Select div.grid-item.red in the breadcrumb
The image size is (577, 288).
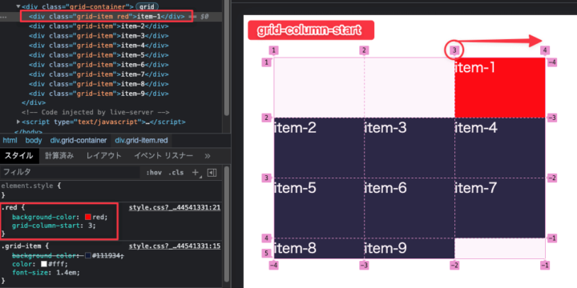pos(141,140)
